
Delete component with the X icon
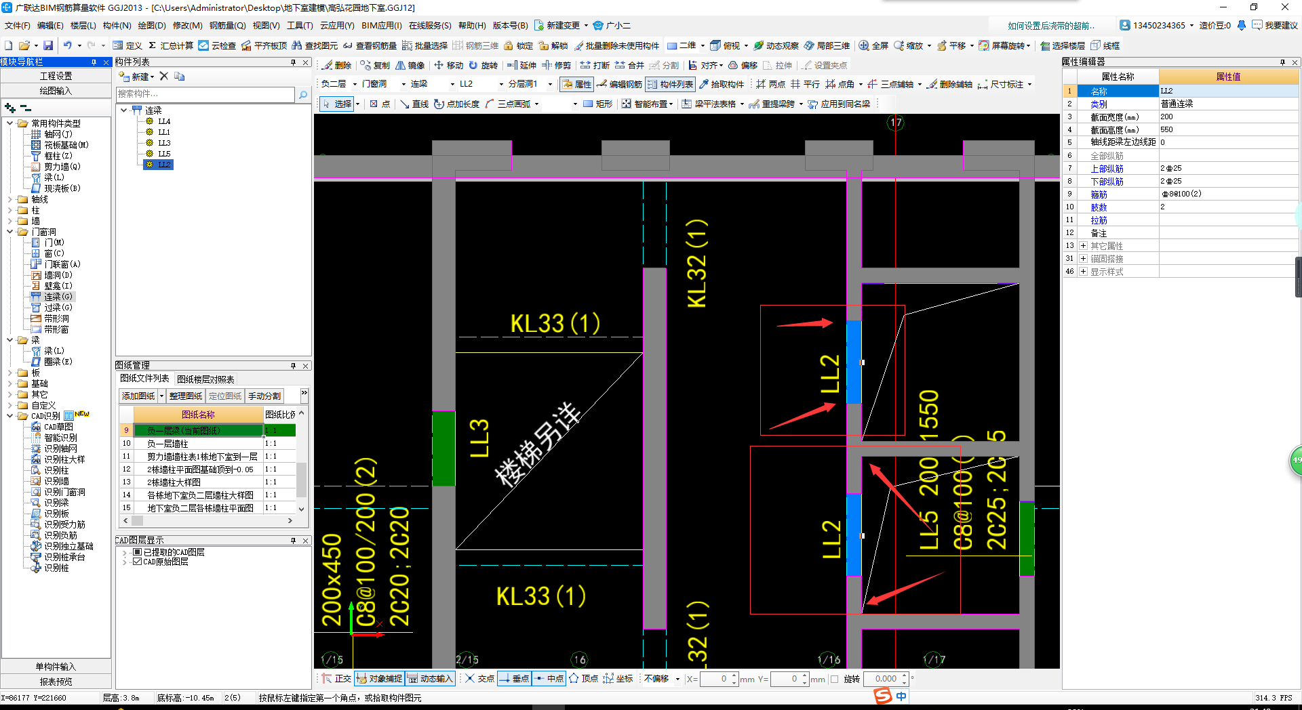(x=163, y=76)
